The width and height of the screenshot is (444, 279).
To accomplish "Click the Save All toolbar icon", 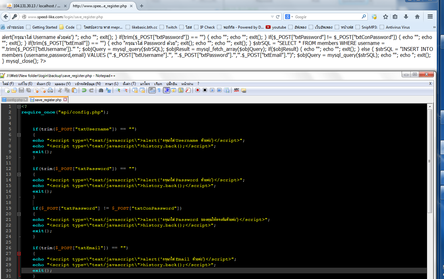I will 29,90.
